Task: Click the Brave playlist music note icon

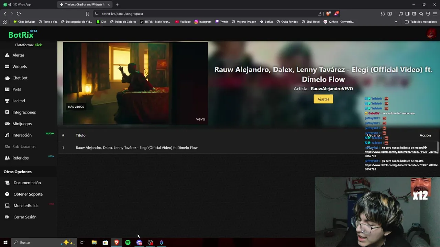Action: (x=400, y=14)
